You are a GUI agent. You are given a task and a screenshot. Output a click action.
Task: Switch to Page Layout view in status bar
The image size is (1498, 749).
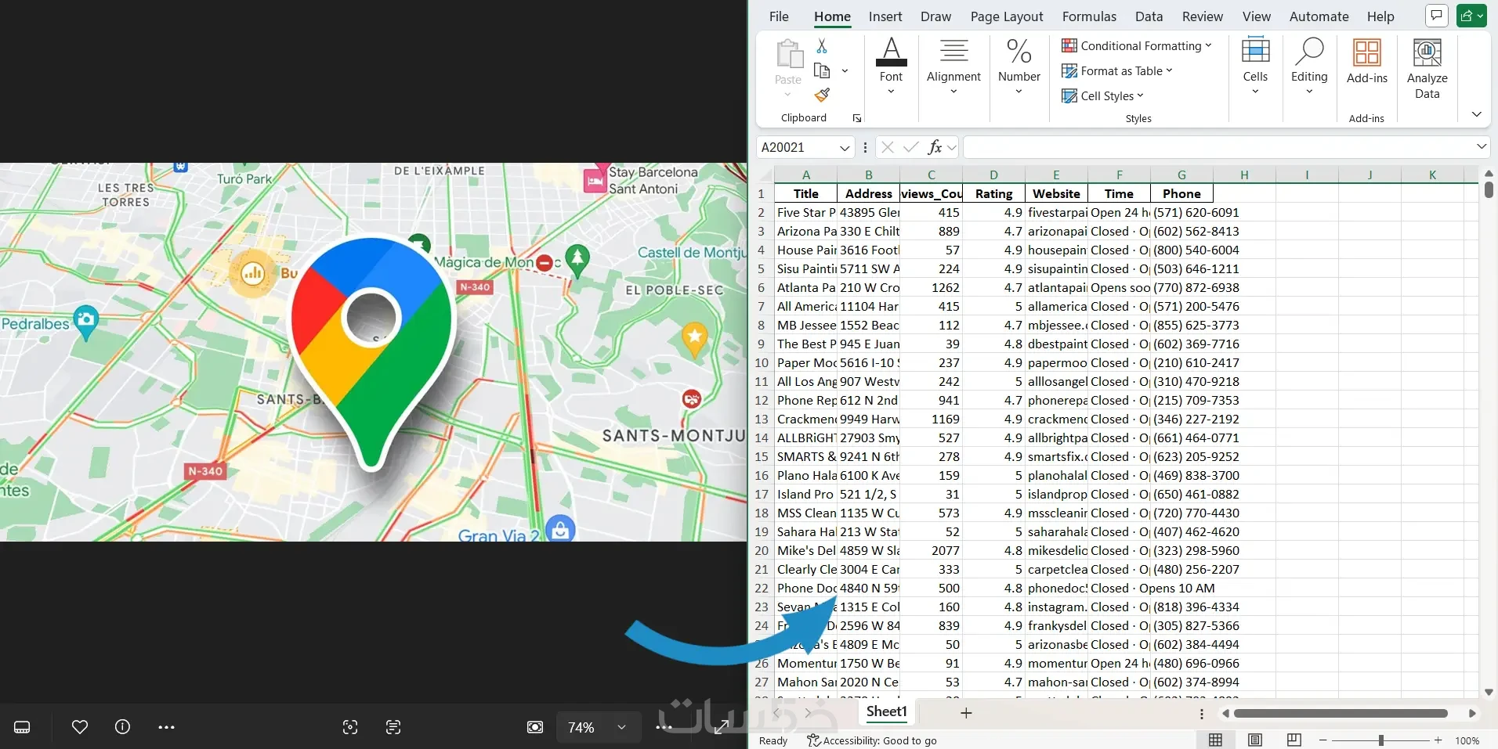point(1254,740)
